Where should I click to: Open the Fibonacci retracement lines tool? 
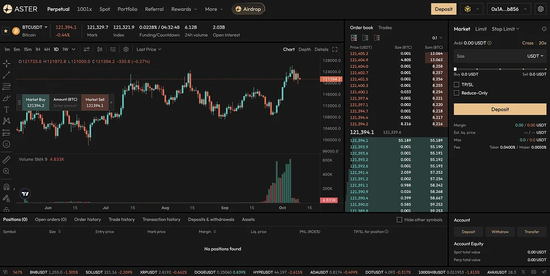(x=7, y=86)
